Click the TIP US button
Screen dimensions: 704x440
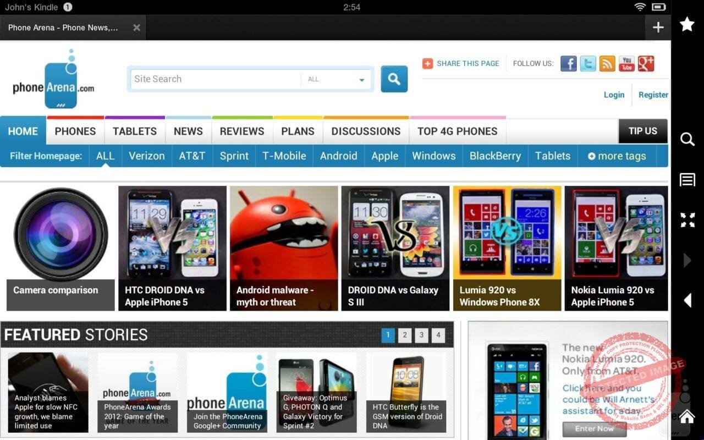(643, 131)
